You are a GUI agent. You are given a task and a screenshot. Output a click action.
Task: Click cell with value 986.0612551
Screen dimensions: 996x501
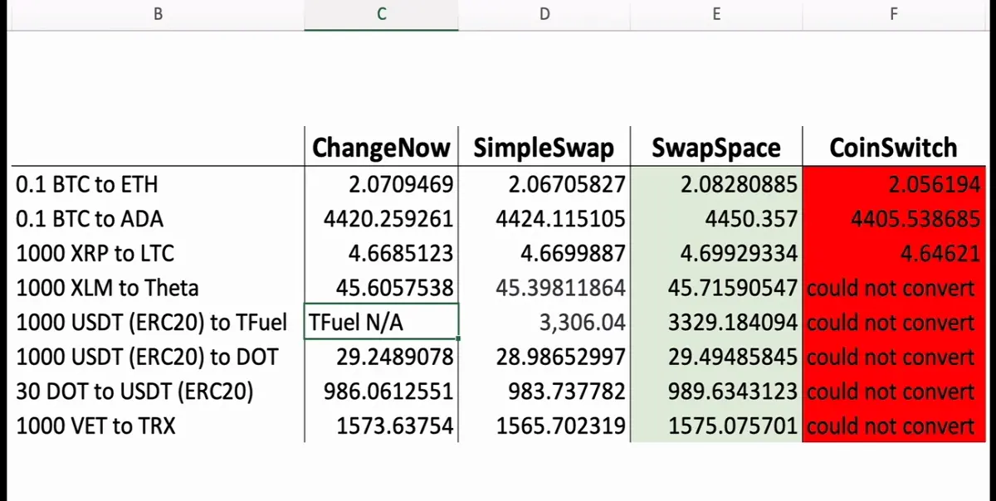click(381, 391)
